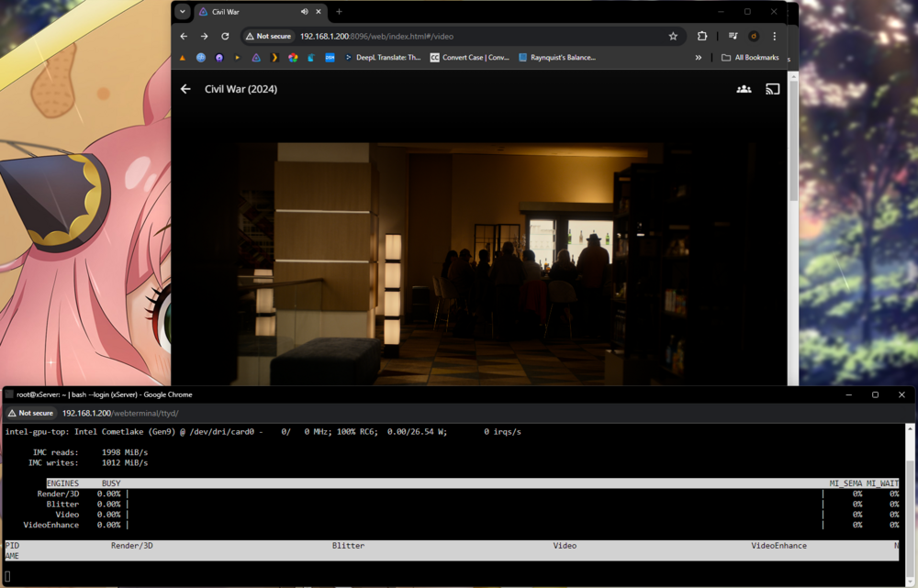This screenshot has width=918, height=588.
Task: Click PID header in process table
Action: tap(12, 545)
